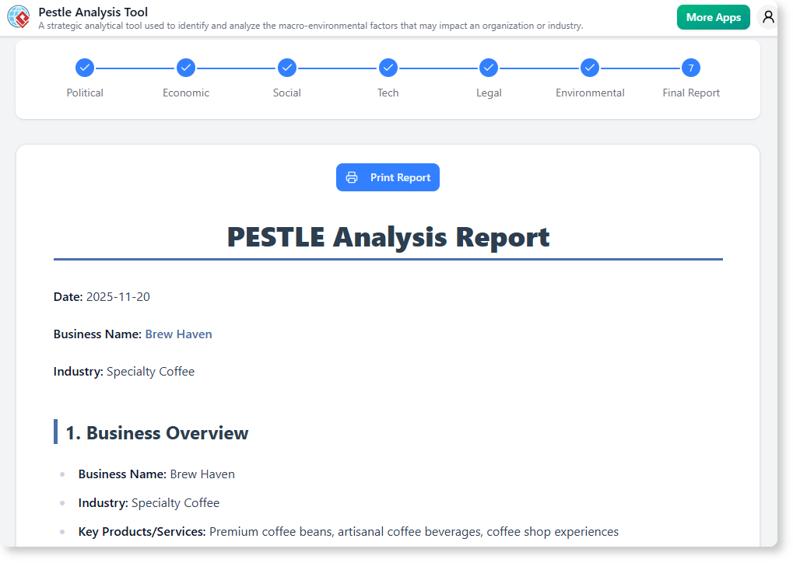
Task: Go to the Economic step label
Action: click(x=185, y=93)
